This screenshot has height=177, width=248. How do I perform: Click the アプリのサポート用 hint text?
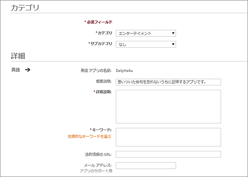[x=97, y=170]
